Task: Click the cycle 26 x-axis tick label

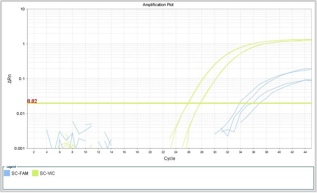Action: (x=188, y=152)
